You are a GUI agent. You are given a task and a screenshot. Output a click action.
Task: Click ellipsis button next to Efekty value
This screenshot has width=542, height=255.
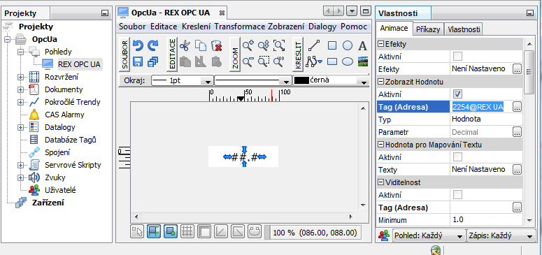[x=517, y=68]
